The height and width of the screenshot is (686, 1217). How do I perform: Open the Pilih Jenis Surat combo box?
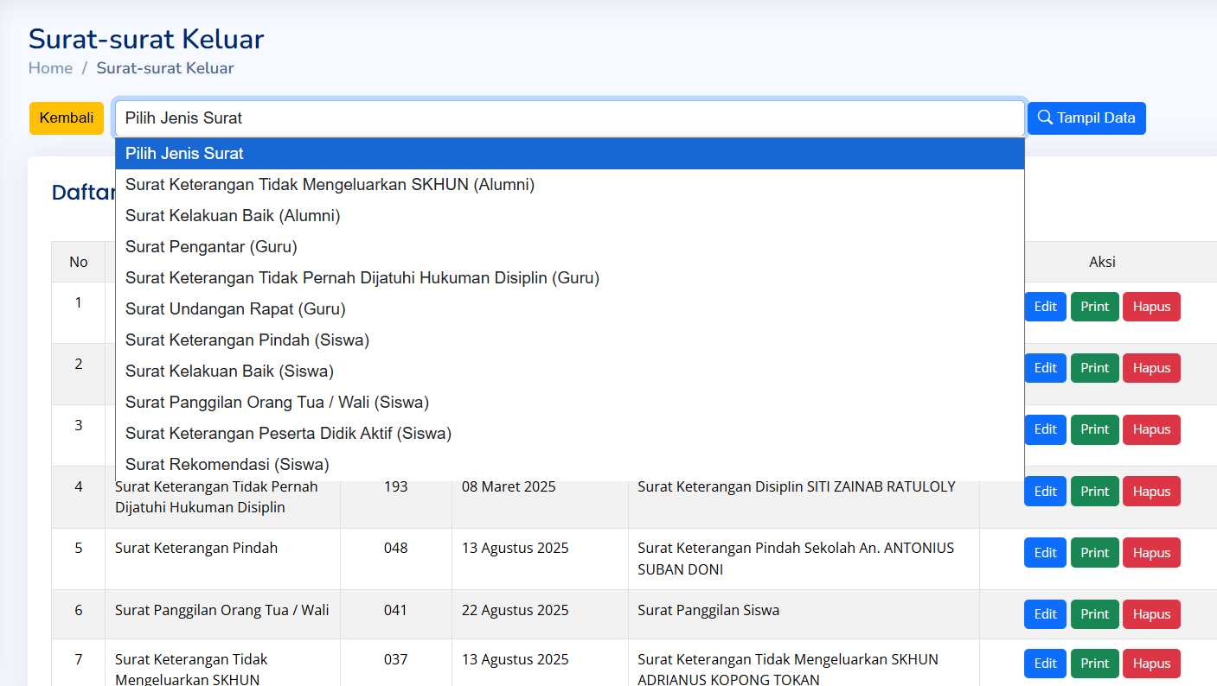point(569,118)
